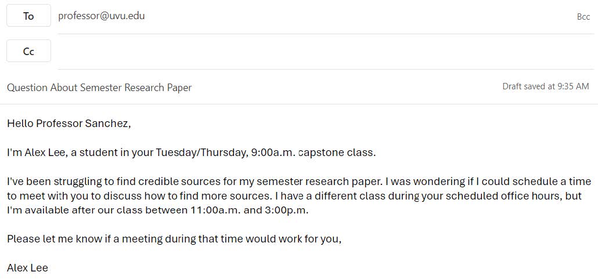The height and width of the screenshot is (279, 598).
Task: Click the 'Alex Lee' signature line
Action: click(x=27, y=268)
